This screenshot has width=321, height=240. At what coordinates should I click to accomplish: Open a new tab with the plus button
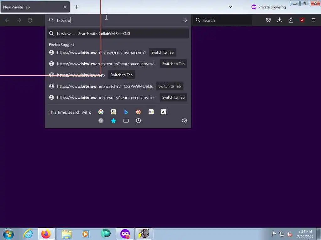[x=76, y=7]
